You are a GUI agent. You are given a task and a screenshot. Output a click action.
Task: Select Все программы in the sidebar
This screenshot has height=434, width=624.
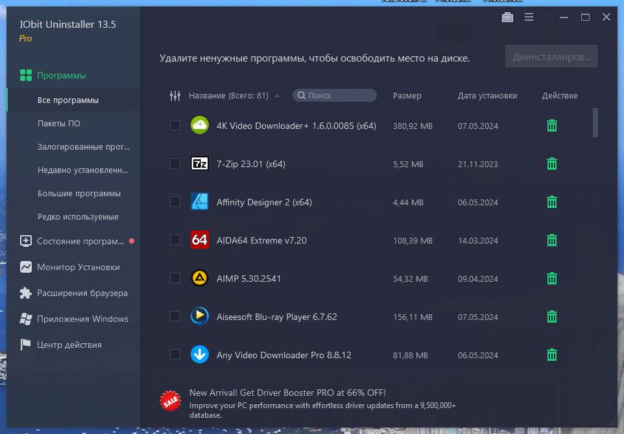click(73, 100)
